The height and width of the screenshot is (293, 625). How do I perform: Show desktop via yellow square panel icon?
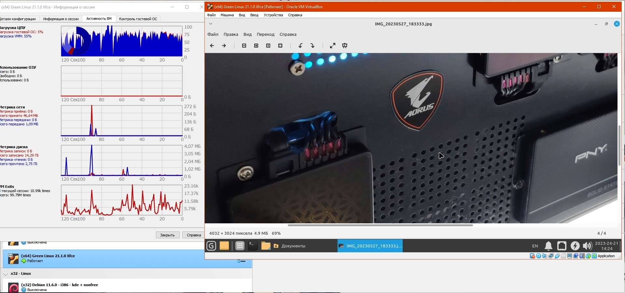(x=224, y=246)
